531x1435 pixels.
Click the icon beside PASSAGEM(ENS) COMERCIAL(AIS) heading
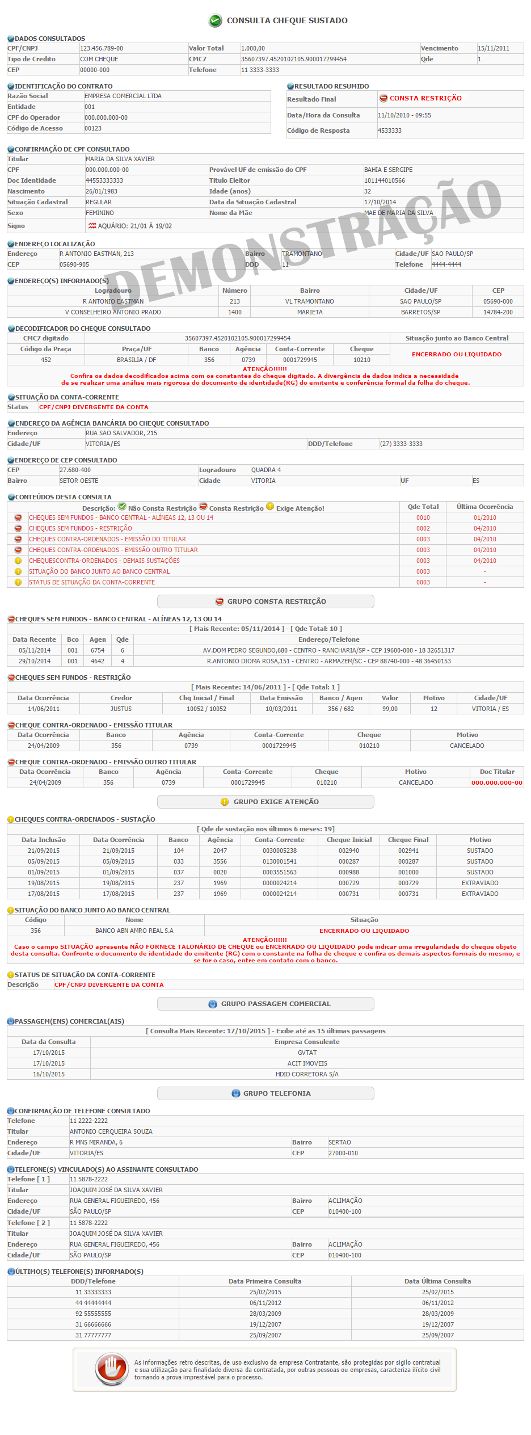coord(11,1021)
